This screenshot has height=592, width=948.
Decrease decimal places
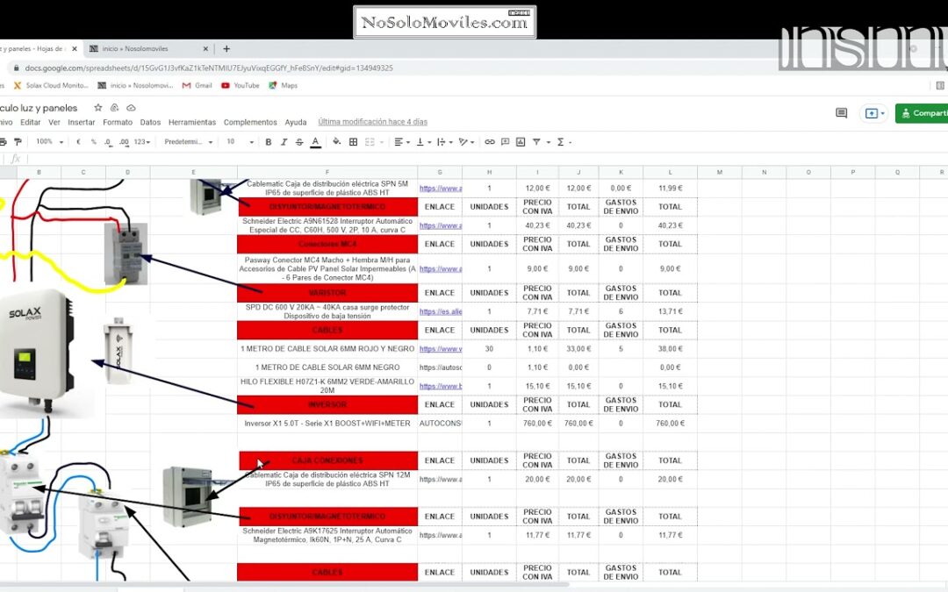[x=108, y=142]
